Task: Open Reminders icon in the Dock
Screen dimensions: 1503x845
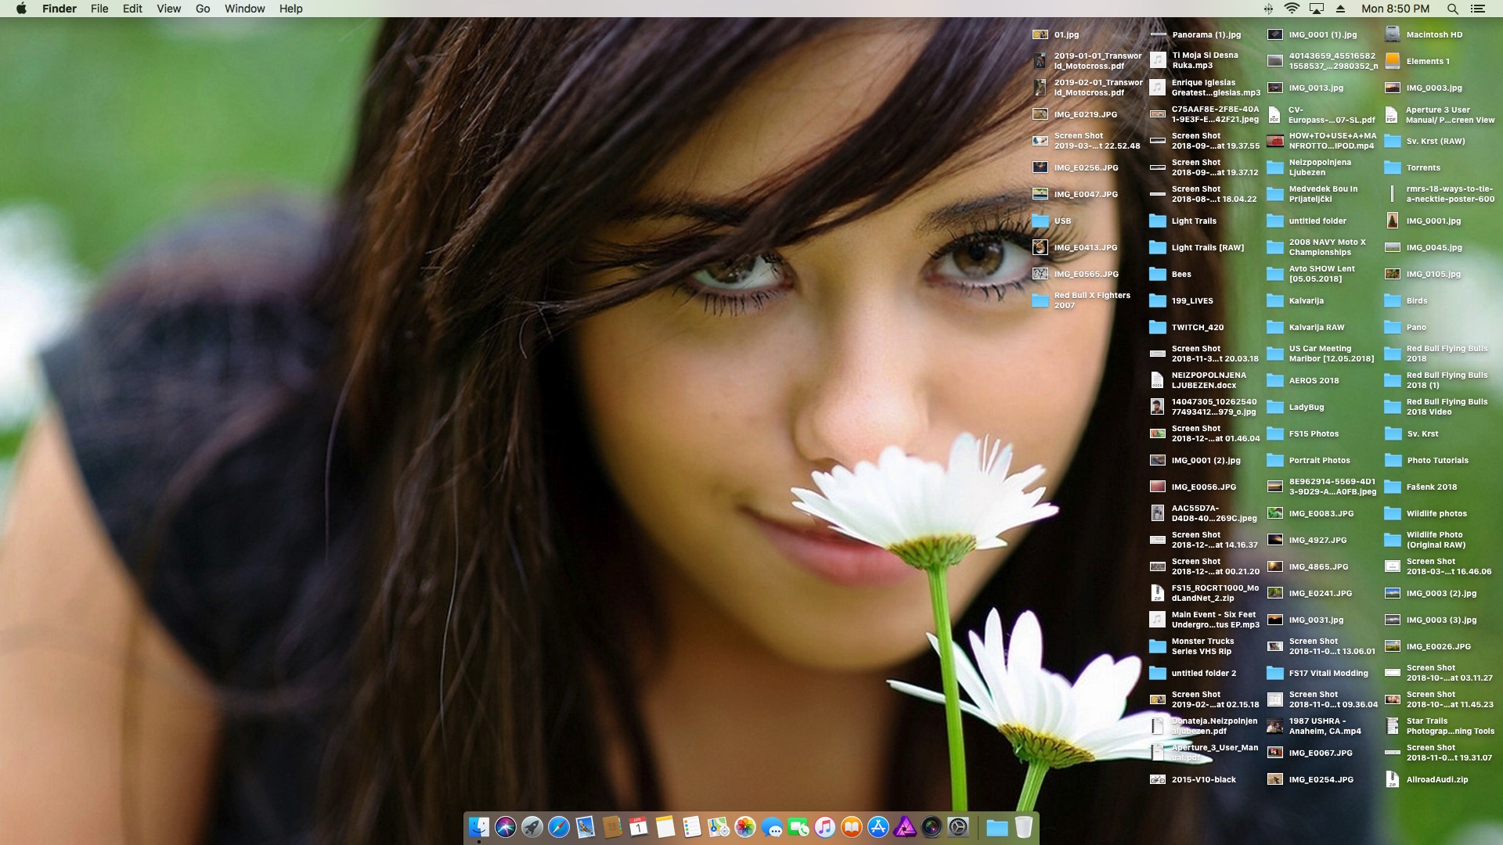Action: tap(692, 827)
